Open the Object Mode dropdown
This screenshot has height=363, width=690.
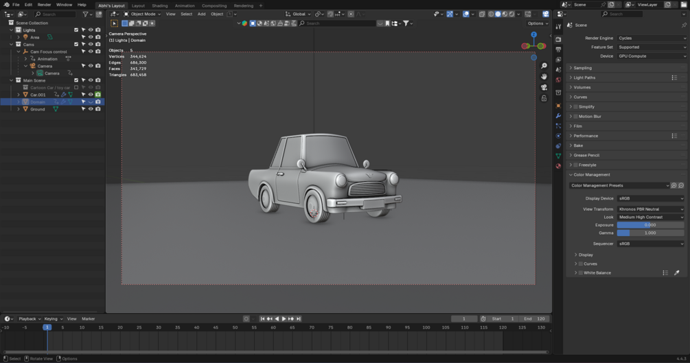(x=142, y=14)
